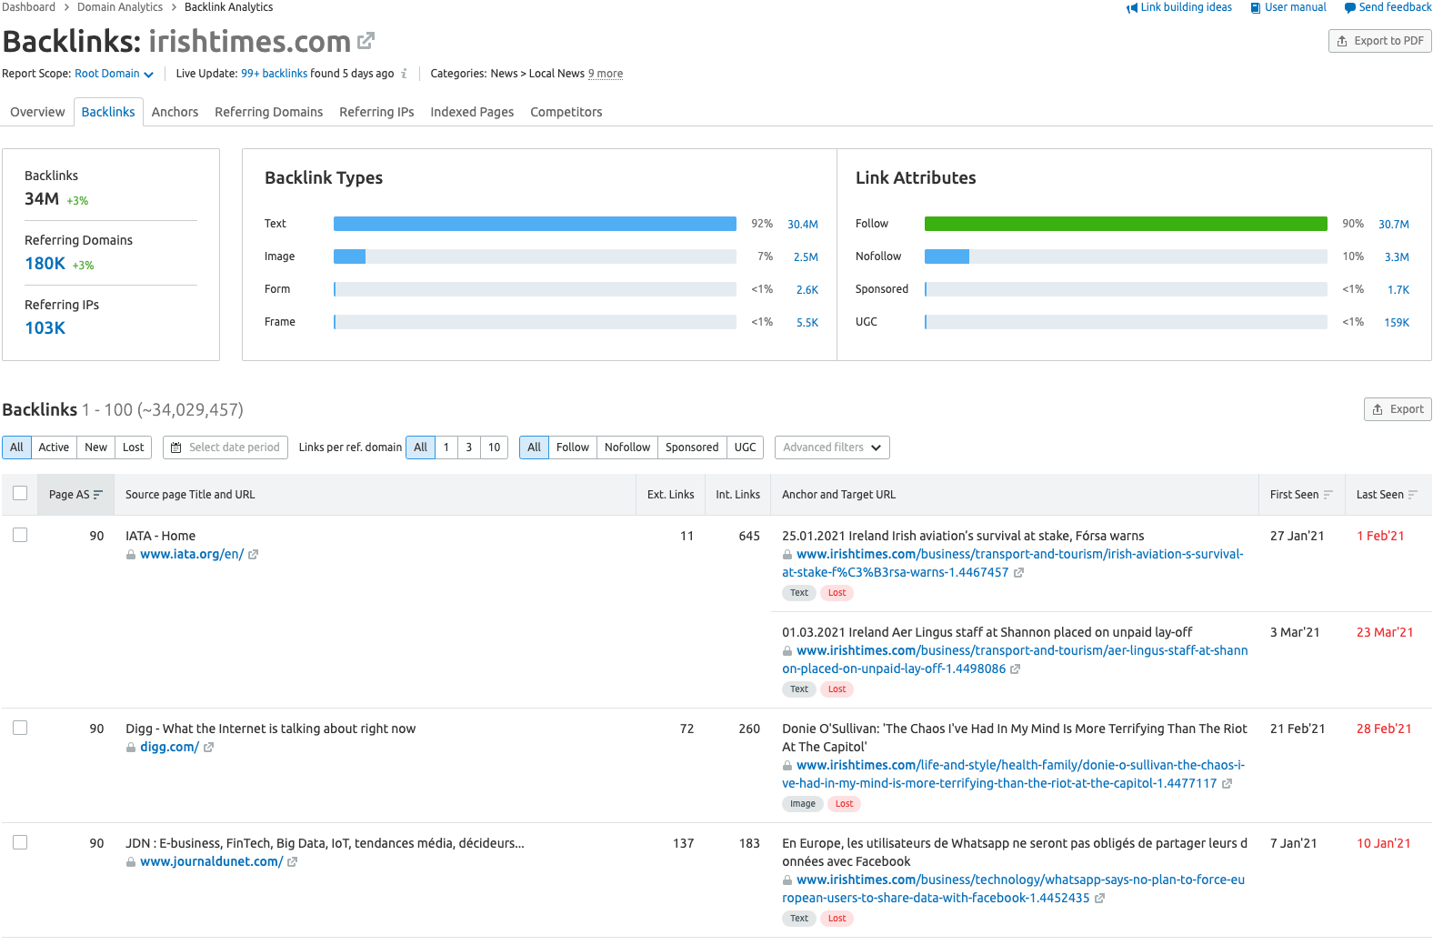Click the 180K Referring Domains value
1433x945 pixels.
click(45, 264)
